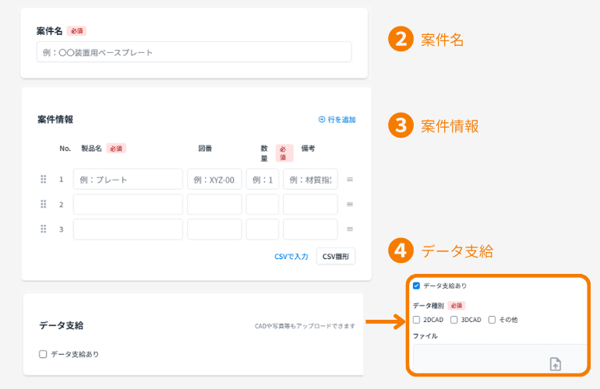Click the 図番 column header
Viewport: 600px width, 389px height.
click(x=205, y=149)
